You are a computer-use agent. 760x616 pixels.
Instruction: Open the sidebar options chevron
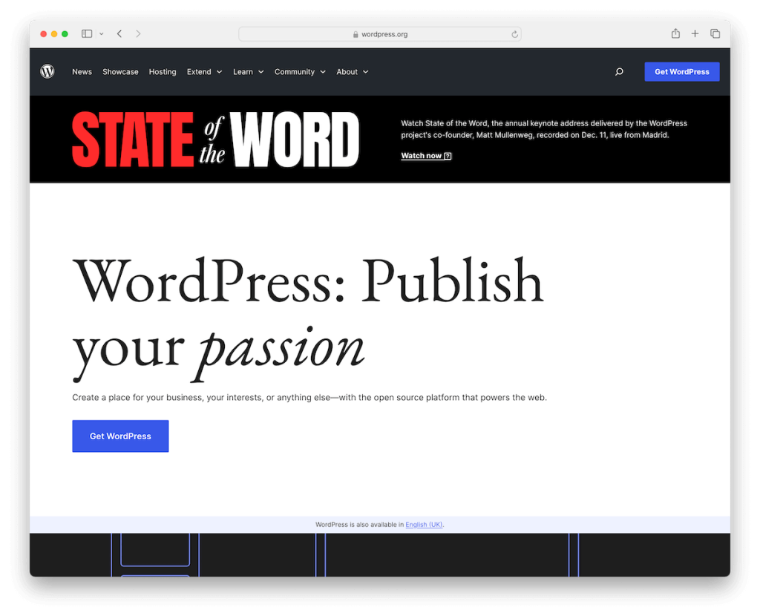pos(101,34)
